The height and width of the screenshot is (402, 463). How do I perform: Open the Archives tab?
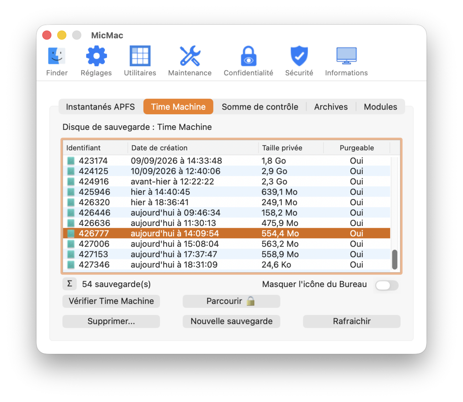tap(331, 107)
